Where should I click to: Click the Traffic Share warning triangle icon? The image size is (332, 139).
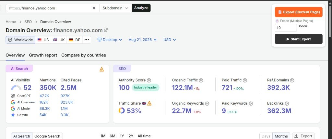coord(149,103)
